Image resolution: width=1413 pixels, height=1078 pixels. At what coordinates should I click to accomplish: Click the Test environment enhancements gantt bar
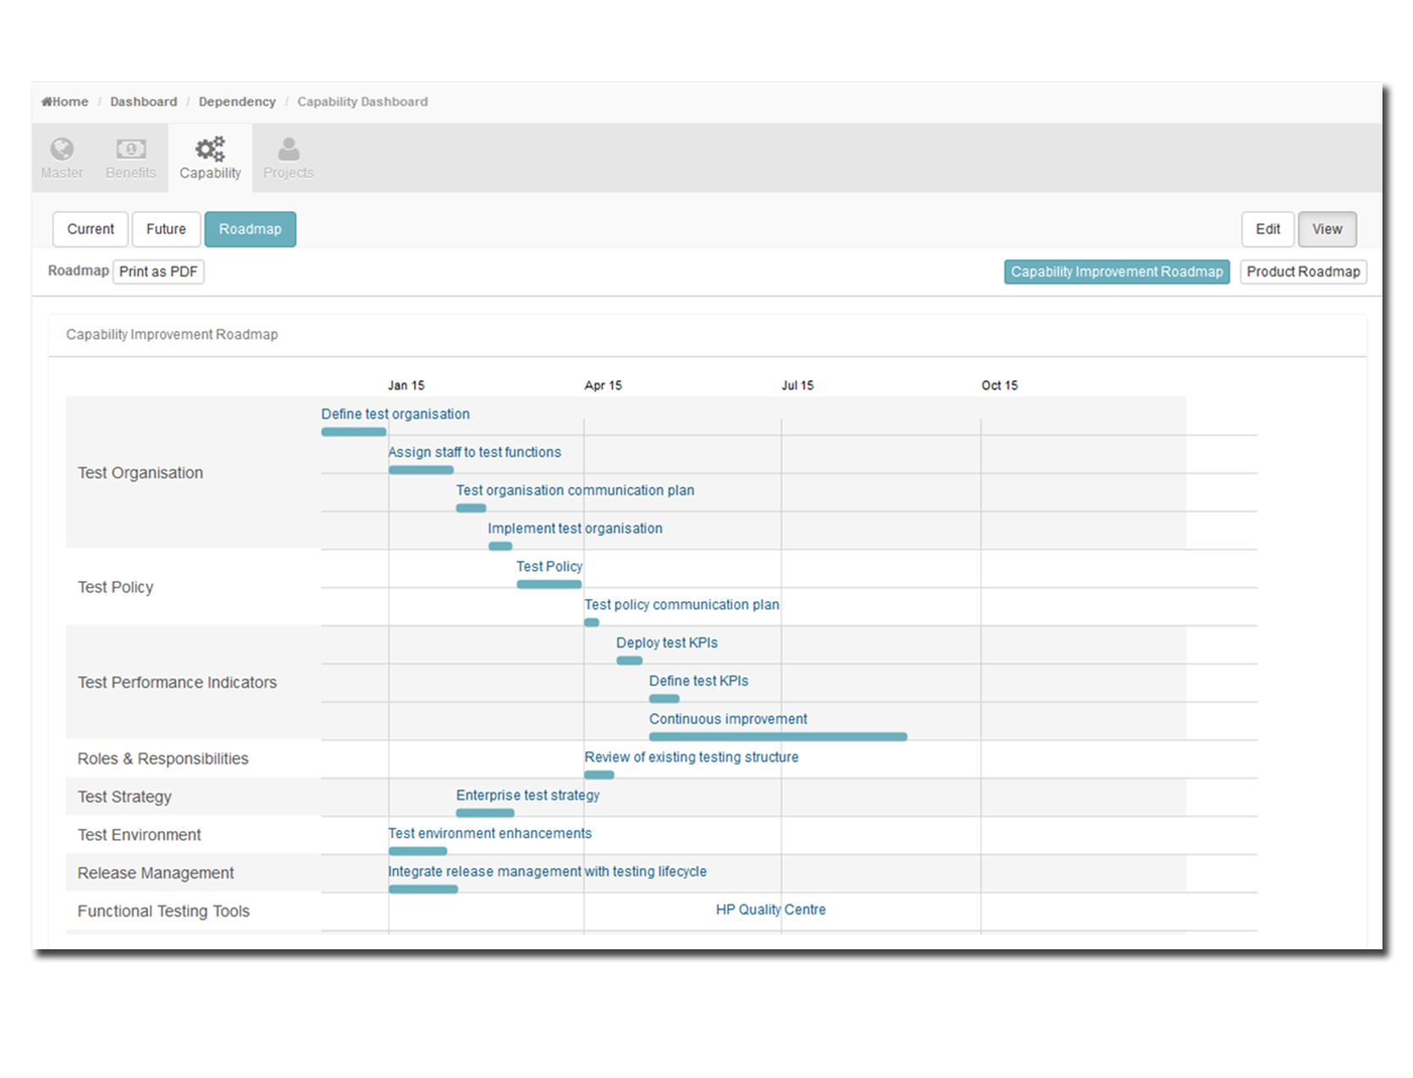417,851
